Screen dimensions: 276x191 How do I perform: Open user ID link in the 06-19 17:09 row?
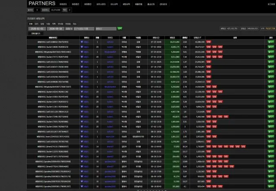click(x=110, y=171)
